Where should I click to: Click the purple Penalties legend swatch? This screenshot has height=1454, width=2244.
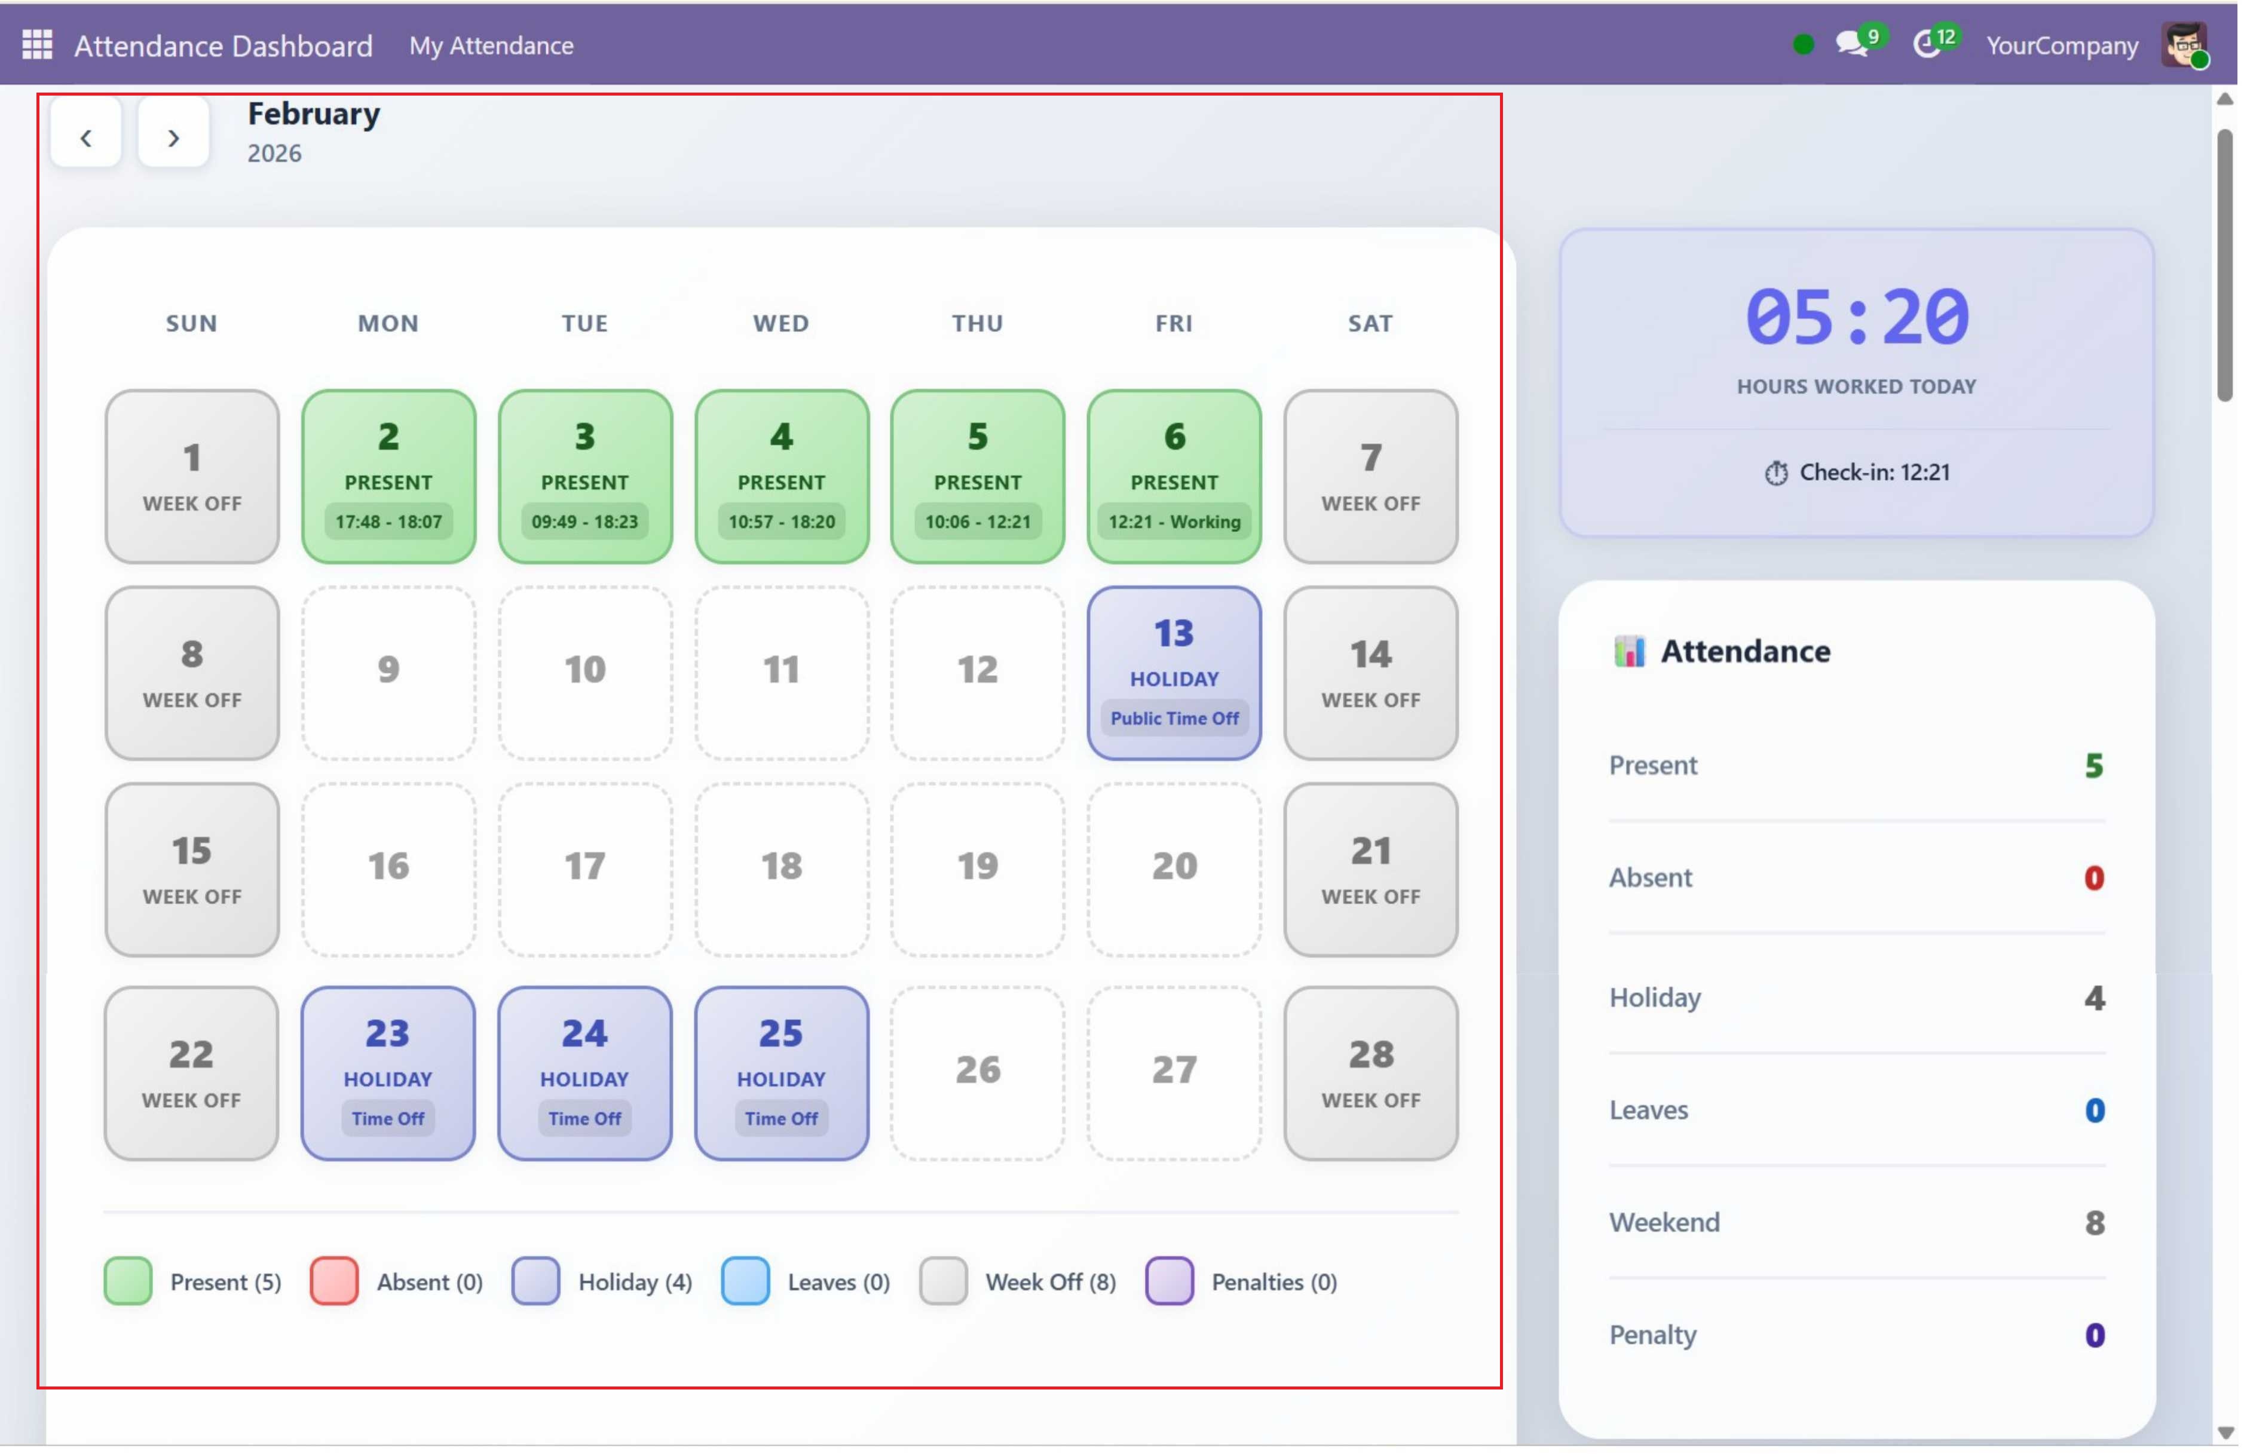coord(1169,1281)
